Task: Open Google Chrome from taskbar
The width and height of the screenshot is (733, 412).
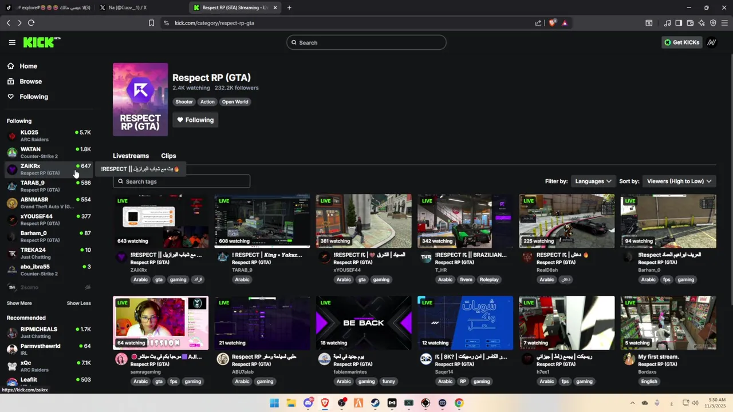Action: (x=459, y=403)
